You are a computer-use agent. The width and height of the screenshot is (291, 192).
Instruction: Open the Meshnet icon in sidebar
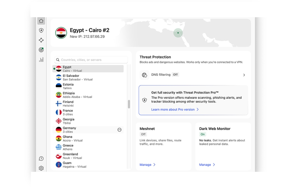coord(41,40)
